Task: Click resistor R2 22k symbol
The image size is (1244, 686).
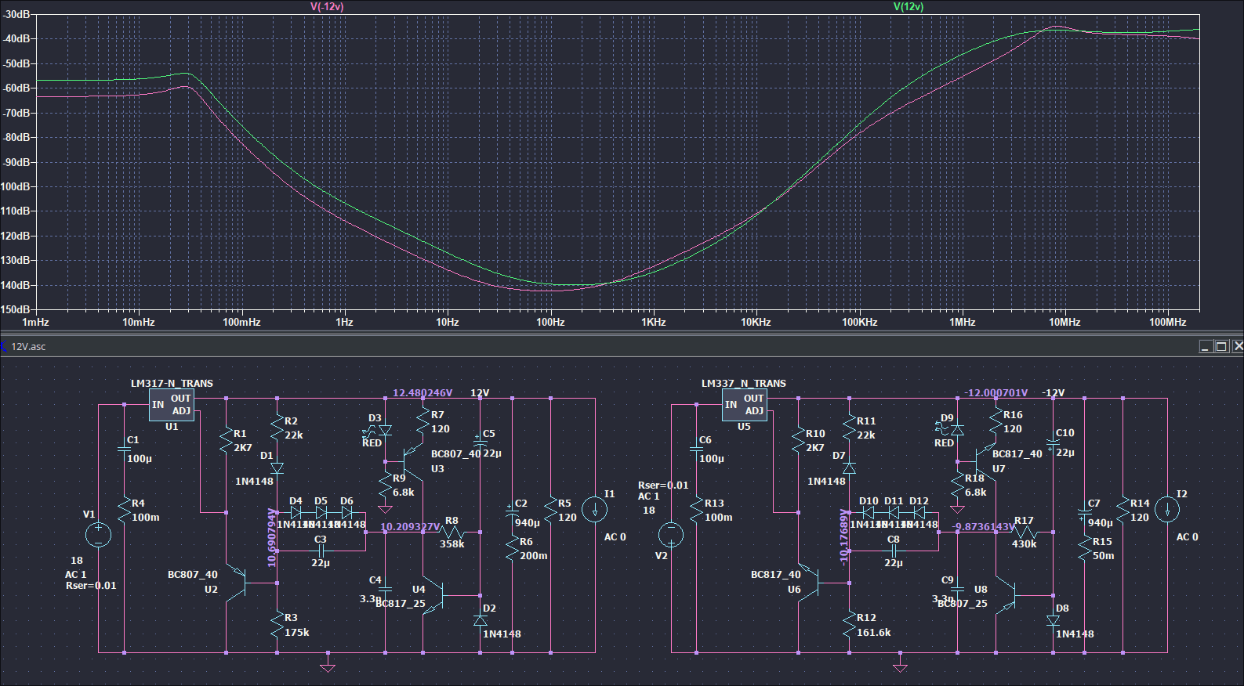Action: (x=277, y=428)
